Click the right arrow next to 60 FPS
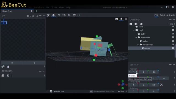 pos(127,92)
